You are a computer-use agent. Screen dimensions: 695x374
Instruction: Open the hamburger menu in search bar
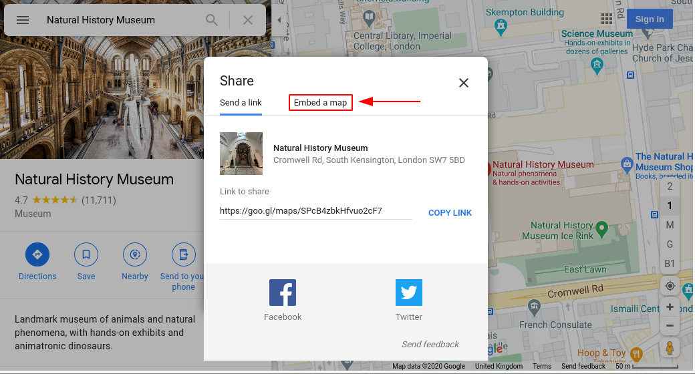23,20
